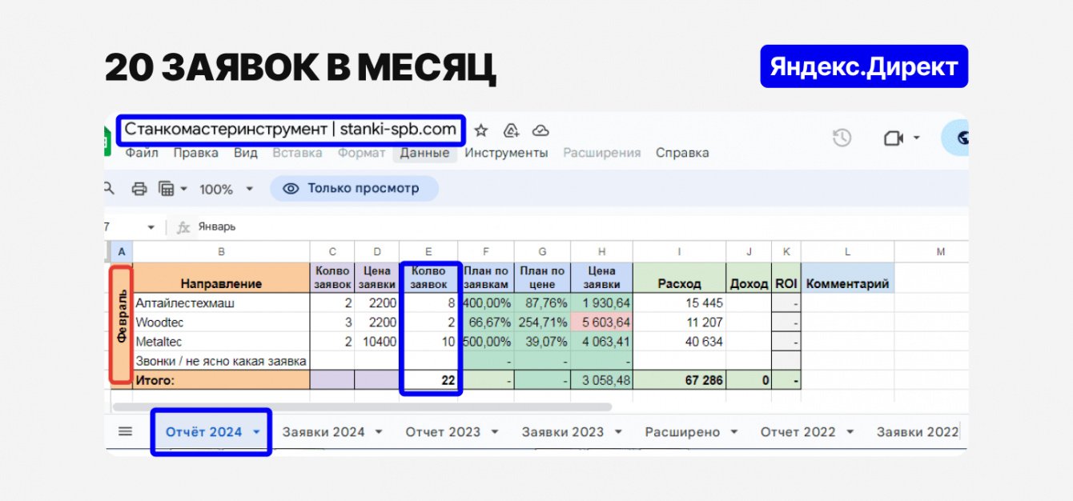The image size is (1073, 501).
Task: Click the fx formula icon
Action: tap(183, 227)
